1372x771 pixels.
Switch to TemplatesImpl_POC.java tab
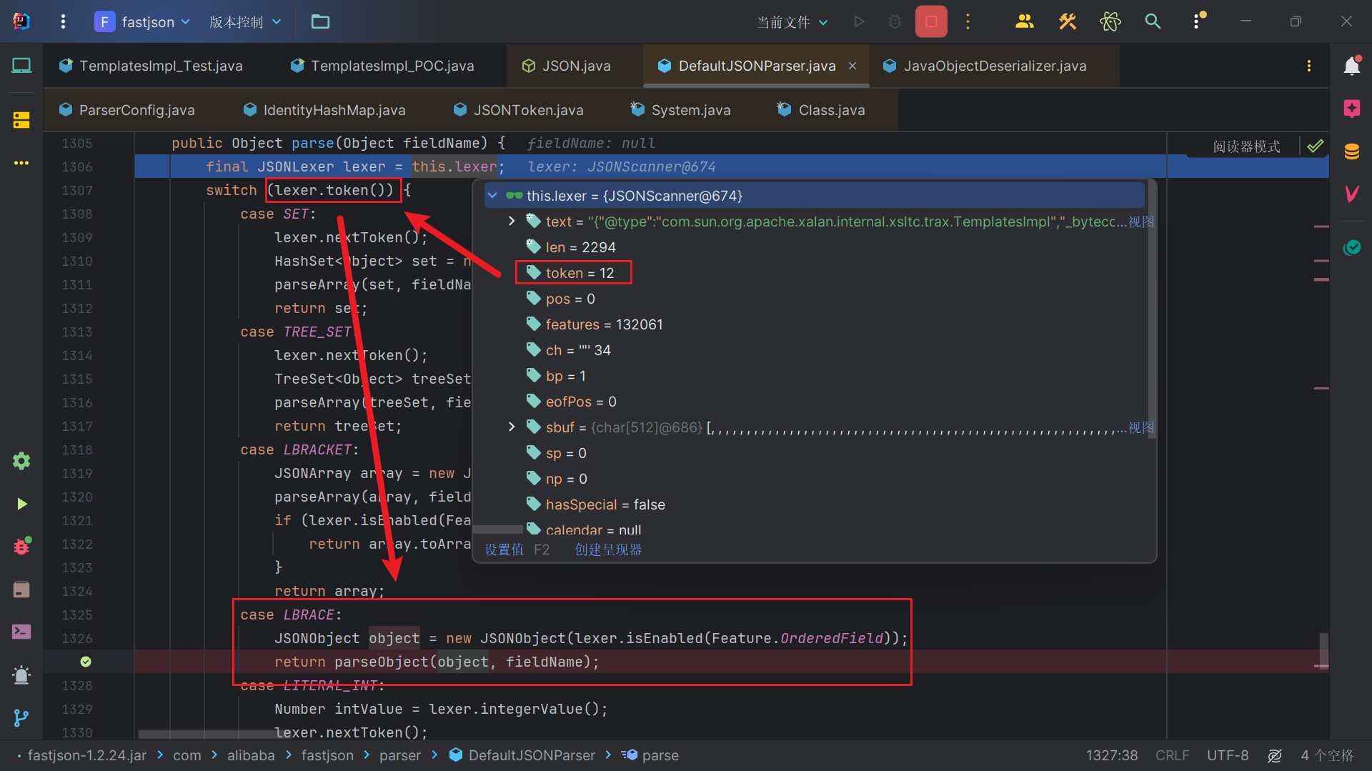[x=382, y=66]
